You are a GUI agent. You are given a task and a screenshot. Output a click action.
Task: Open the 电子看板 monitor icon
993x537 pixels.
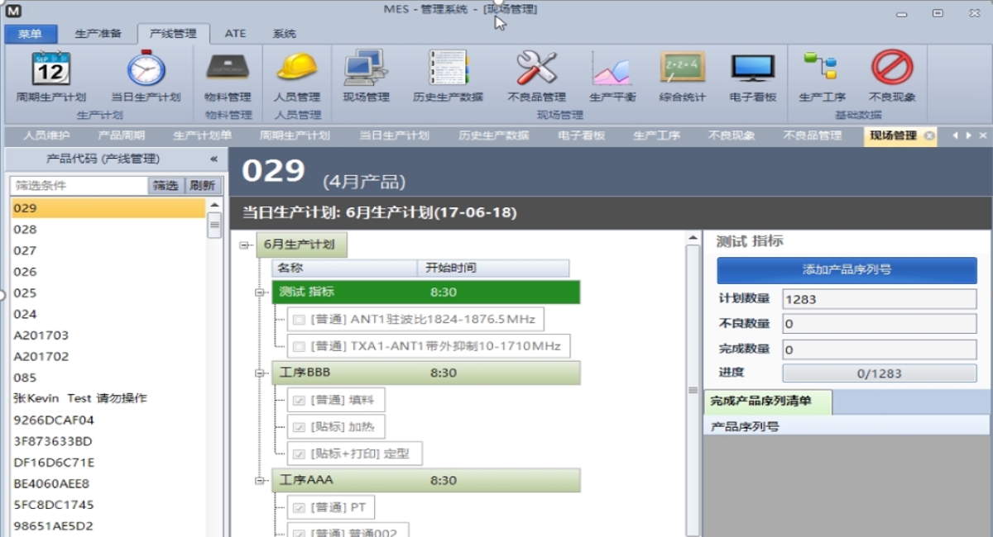coord(752,69)
